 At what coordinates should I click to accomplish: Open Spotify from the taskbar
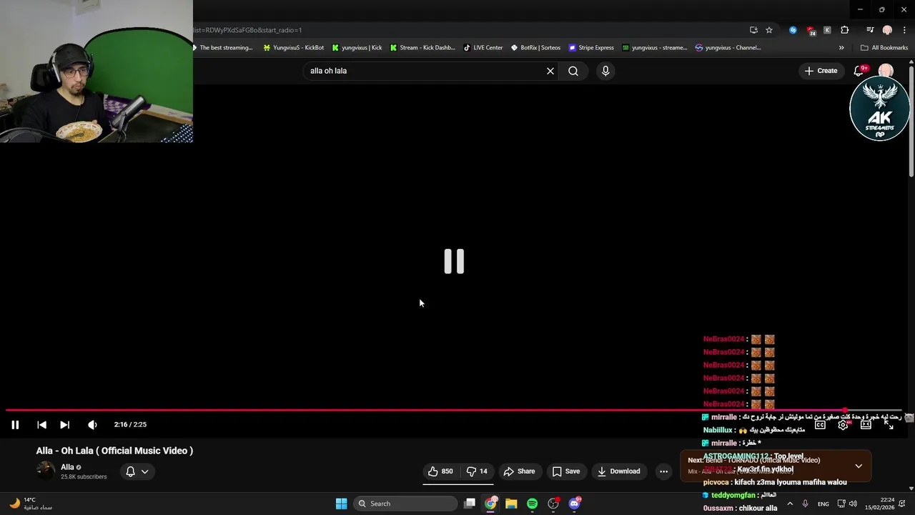tap(532, 504)
